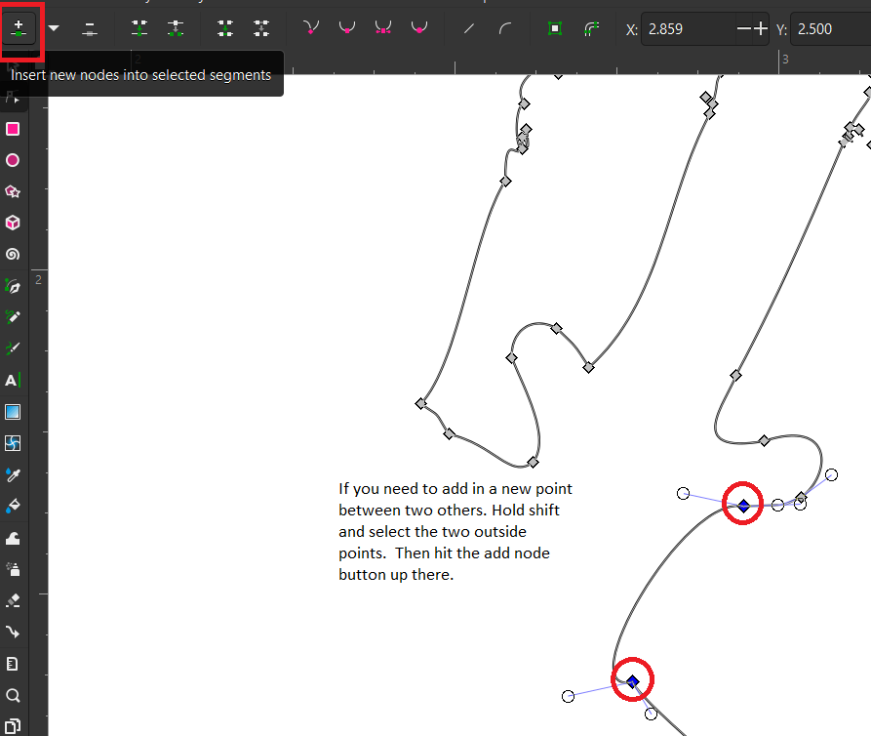The image size is (871, 736).
Task: Make selected segments curves
Action: click(x=504, y=28)
